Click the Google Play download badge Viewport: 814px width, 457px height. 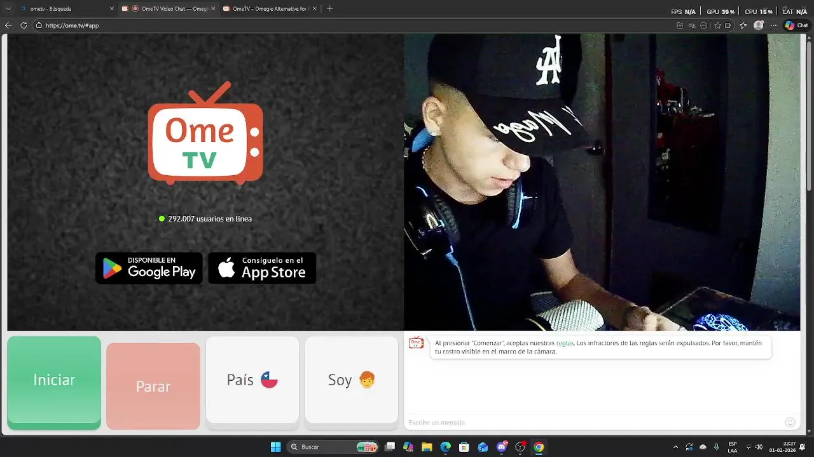(149, 268)
